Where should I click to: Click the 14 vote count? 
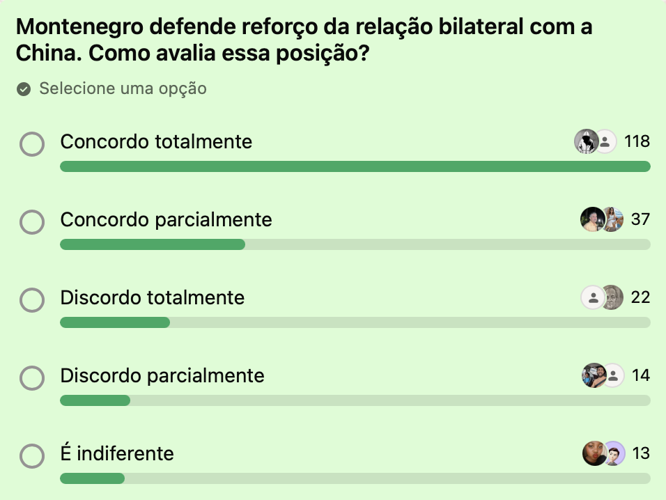pos(640,375)
